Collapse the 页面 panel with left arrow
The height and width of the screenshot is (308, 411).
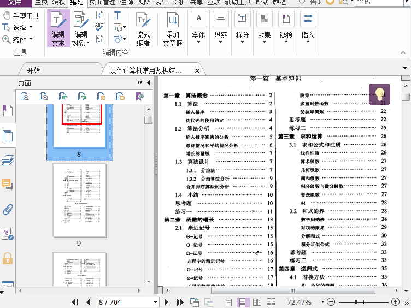point(148,82)
